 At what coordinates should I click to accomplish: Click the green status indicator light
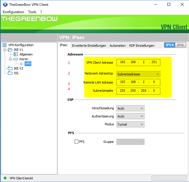coord(5,178)
